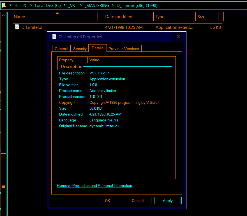Select File version value 1.0.0.1
The height and width of the screenshot is (216, 247).
(94, 85)
